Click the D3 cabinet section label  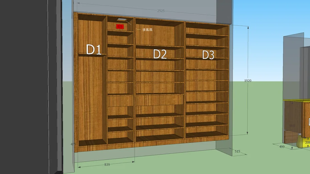(x=208, y=55)
